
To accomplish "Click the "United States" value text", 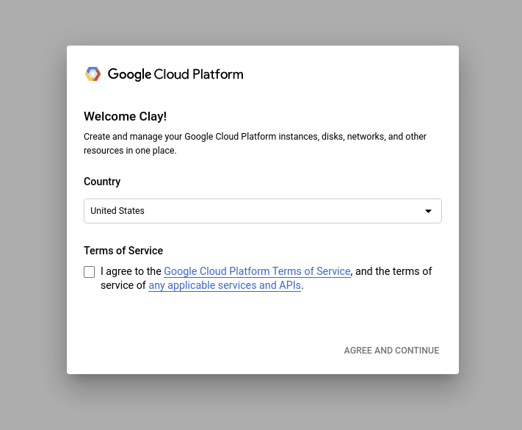I will tap(117, 211).
